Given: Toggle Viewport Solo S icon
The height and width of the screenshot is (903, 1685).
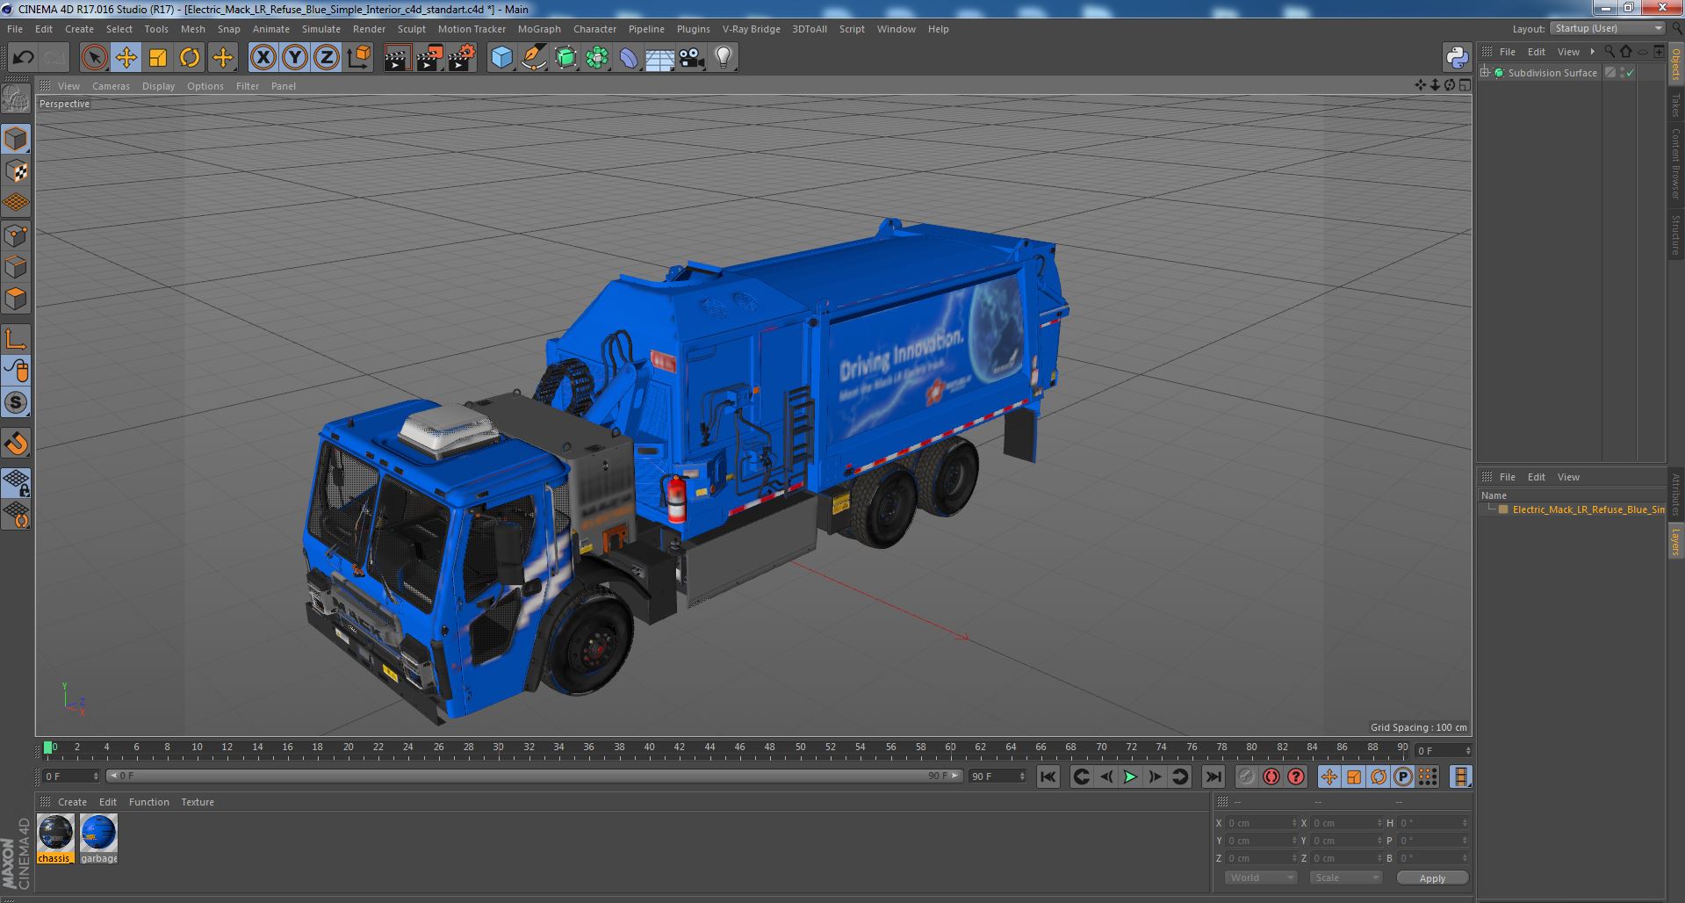Looking at the screenshot, I should [x=16, y=403].
